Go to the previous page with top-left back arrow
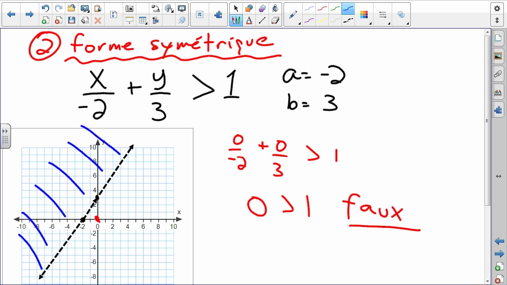Viewport: 507px width, 285px height. [x=11, y=15]
